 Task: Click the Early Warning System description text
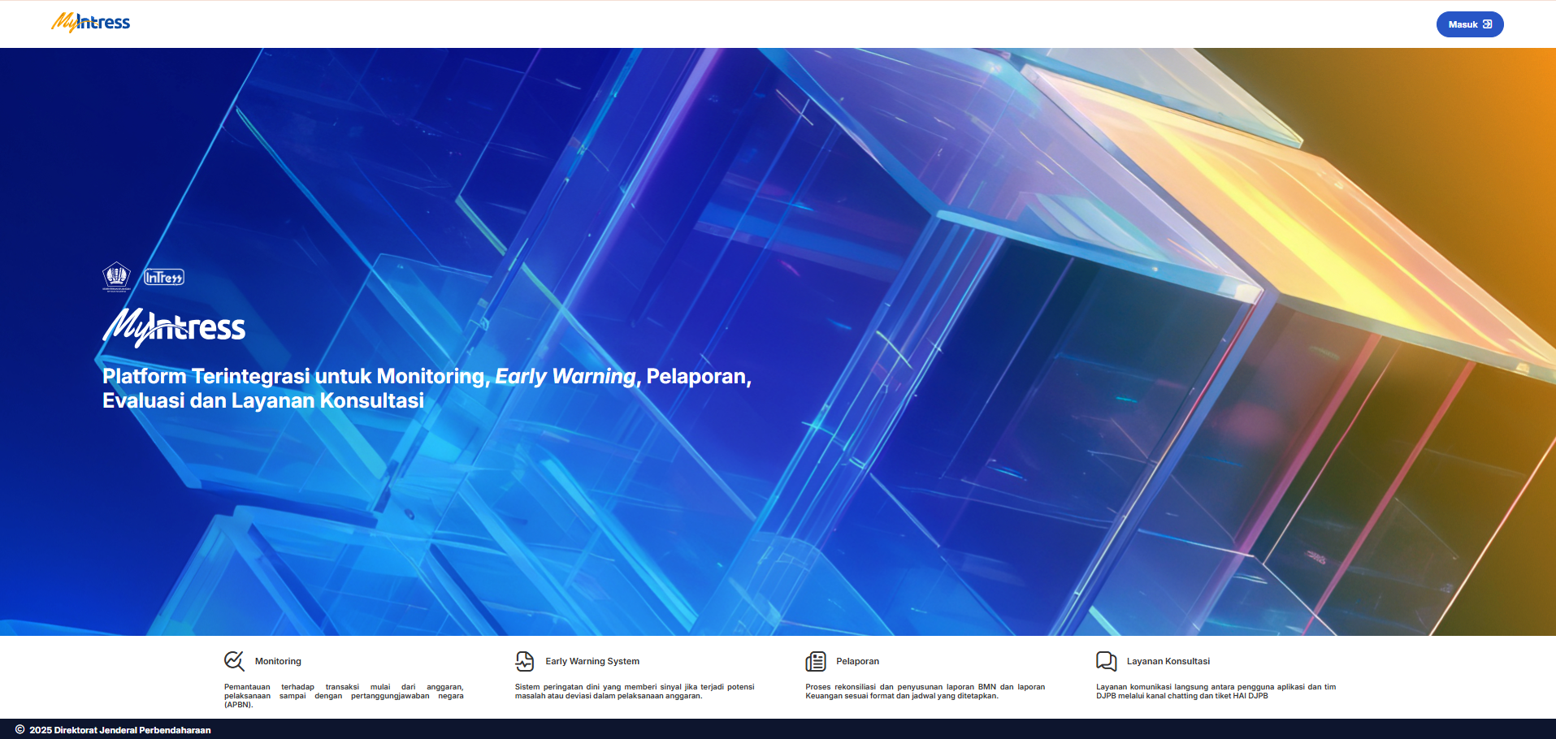coord(634,691)
